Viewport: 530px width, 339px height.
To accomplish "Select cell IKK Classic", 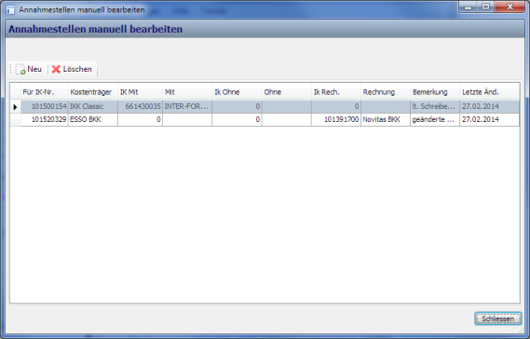I will pos(93,106).
